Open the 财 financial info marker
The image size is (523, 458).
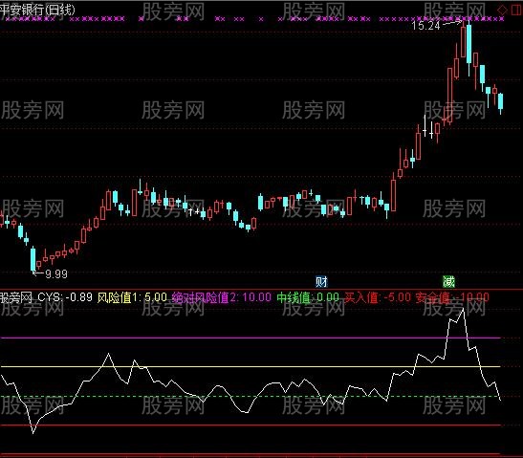click(321, 282)
